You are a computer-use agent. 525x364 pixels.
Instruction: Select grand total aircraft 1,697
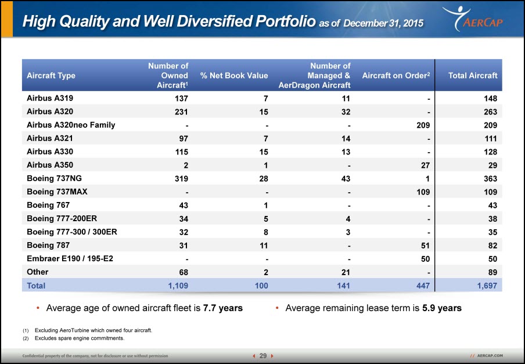(x=487, y=286)
